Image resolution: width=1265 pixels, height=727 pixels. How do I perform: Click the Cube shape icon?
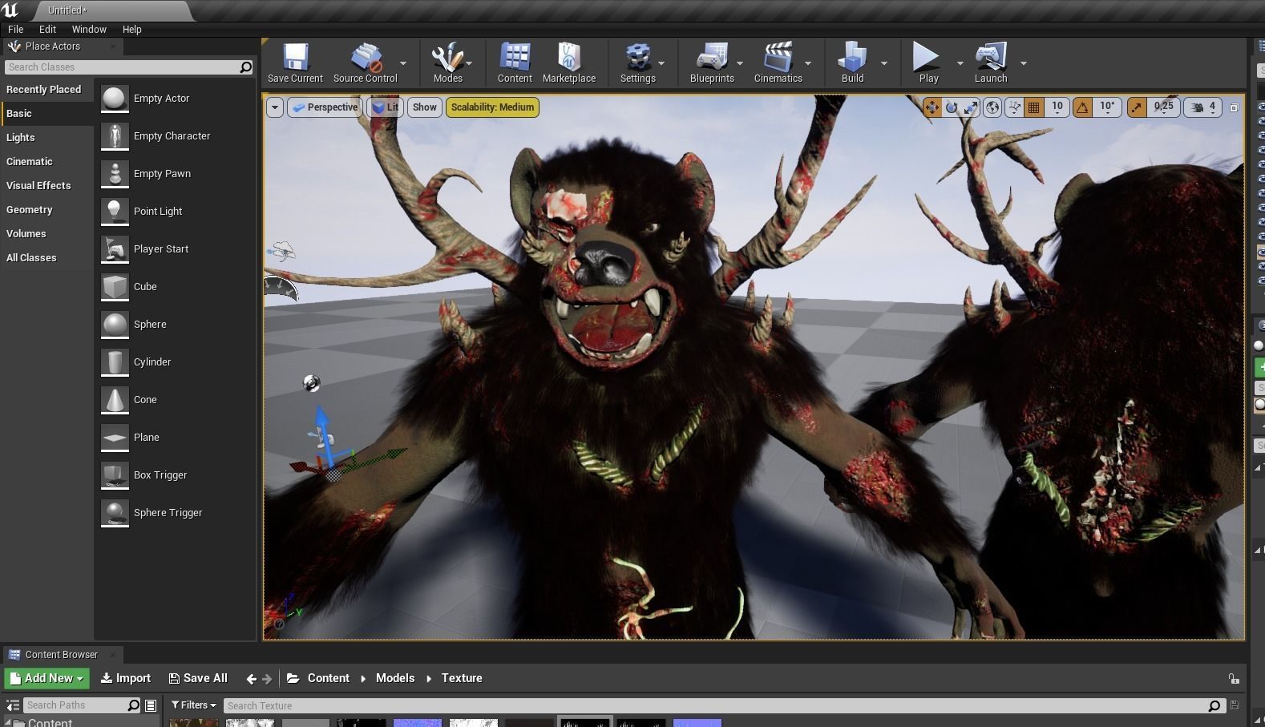coord(115,287)
